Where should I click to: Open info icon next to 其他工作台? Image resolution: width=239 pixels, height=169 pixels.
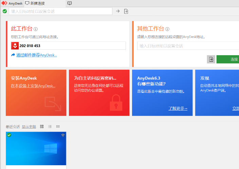click(x=167, y=29)
